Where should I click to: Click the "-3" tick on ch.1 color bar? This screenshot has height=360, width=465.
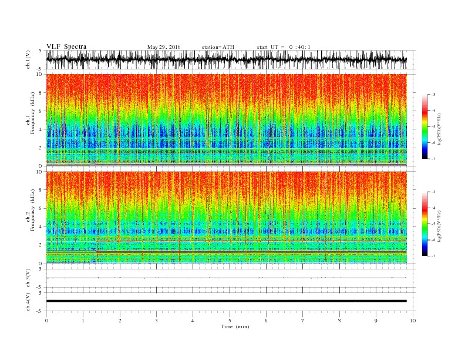(433, 95)
